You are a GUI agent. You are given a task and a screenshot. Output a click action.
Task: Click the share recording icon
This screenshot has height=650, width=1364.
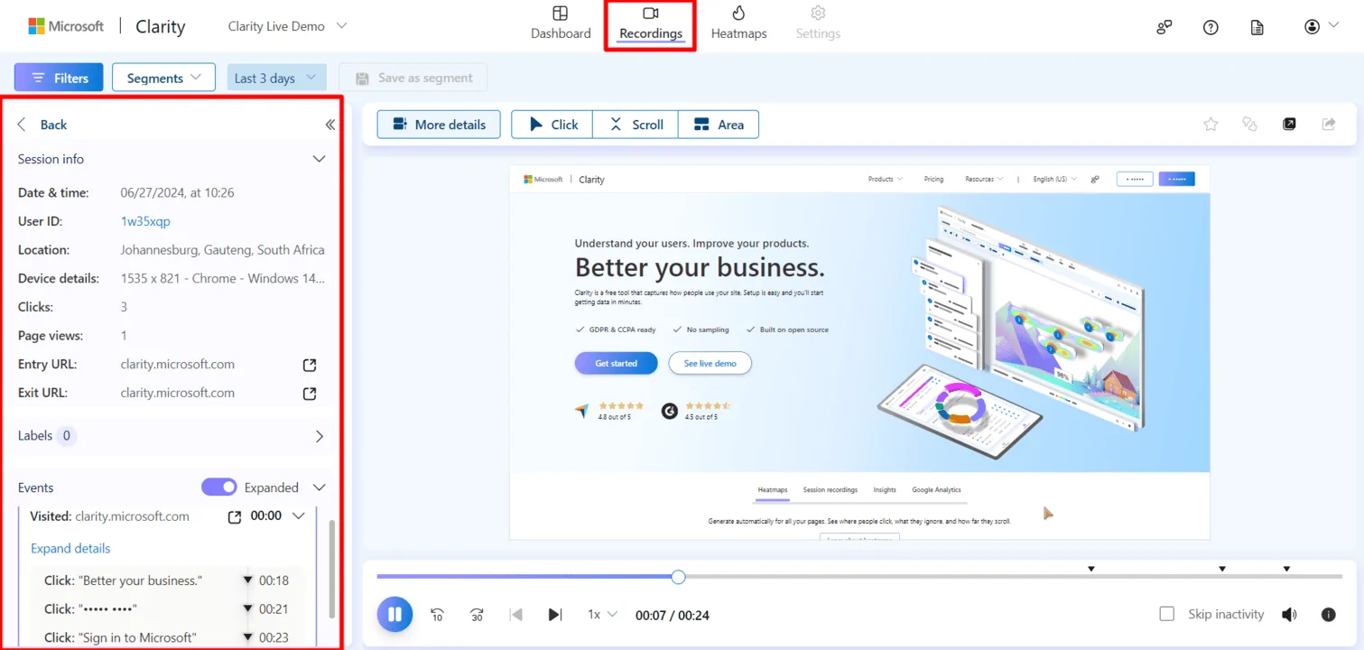pos(1329,125)
